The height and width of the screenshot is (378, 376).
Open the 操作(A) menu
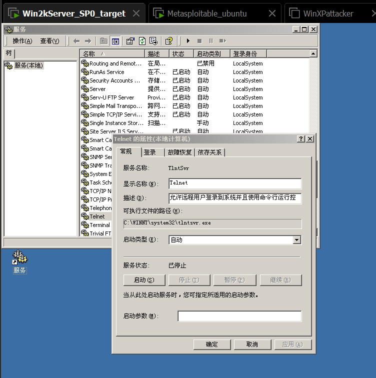pos(22,41)
